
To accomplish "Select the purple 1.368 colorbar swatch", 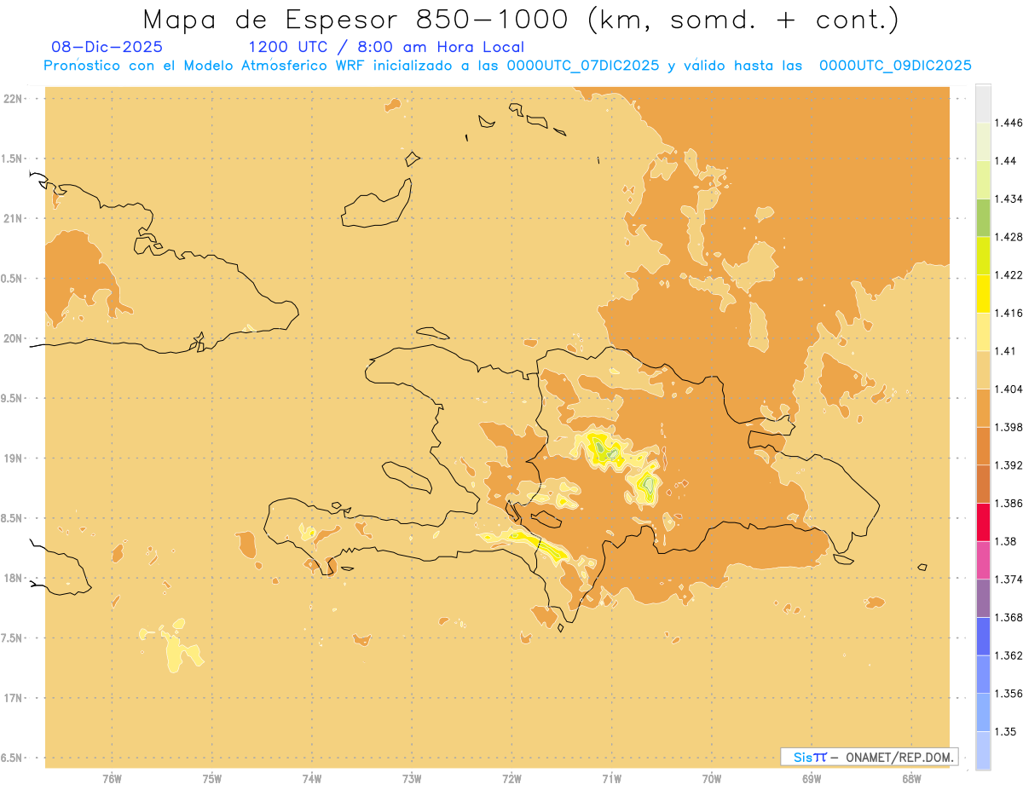I will [x=983, y=598].
